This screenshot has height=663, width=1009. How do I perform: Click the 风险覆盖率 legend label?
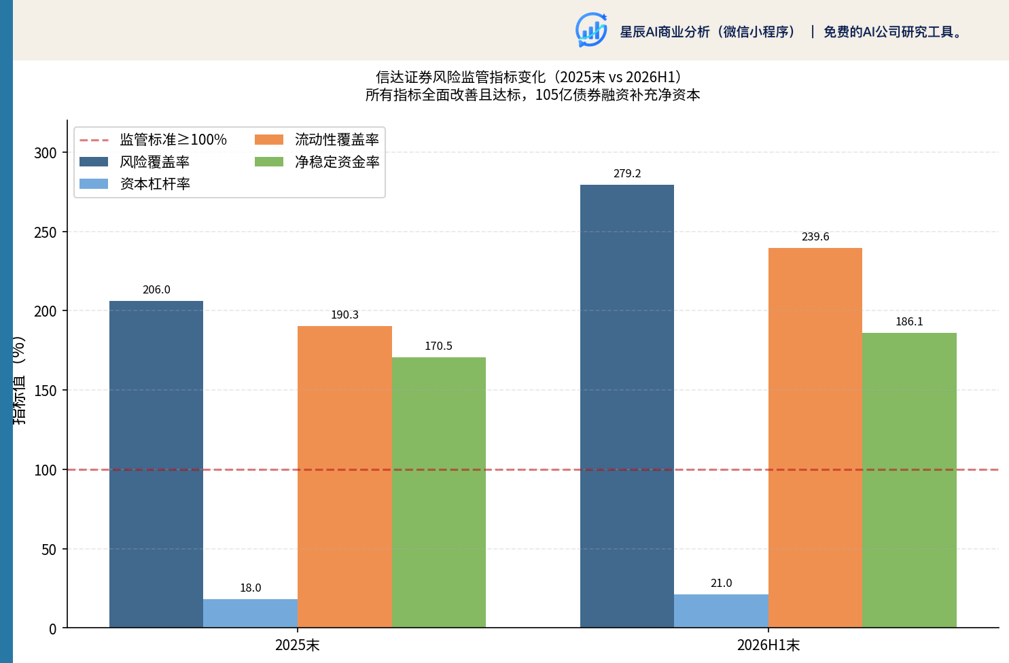[x=155, y=162]
